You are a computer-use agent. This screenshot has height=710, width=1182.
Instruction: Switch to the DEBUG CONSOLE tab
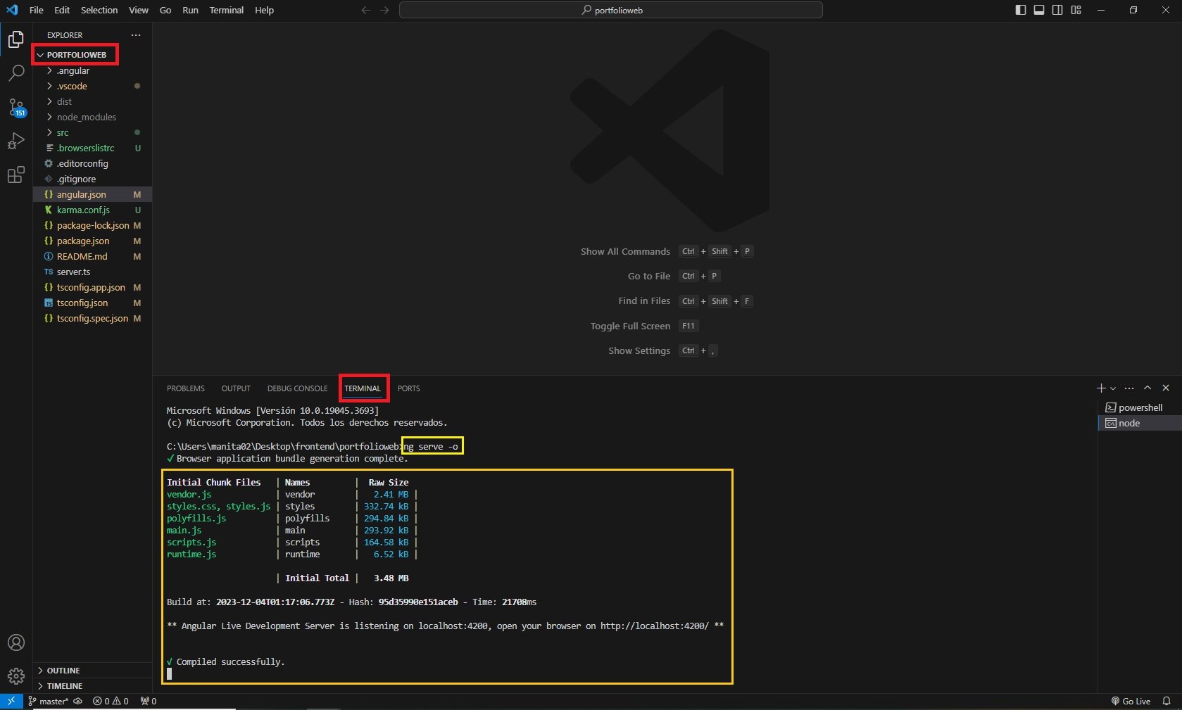[x=297, y=388]
